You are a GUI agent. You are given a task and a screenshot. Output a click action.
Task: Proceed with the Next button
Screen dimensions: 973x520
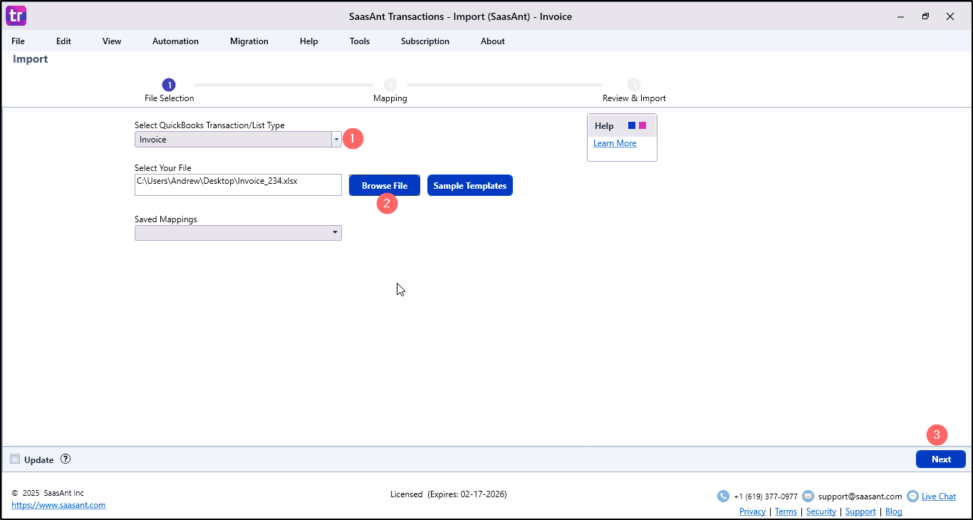(x=940, y=459)
